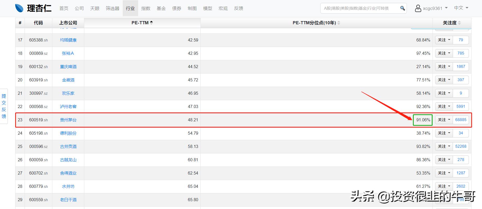This screenshot has height=209, width=482.
Task: Open the 制图 navigation item
Action: [192, 8]
